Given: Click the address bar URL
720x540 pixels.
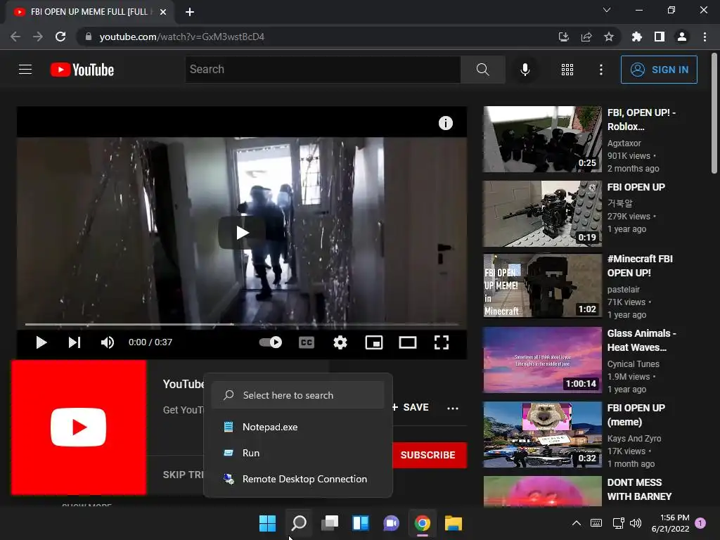Looking at the screenshot, I should (182, 37).
